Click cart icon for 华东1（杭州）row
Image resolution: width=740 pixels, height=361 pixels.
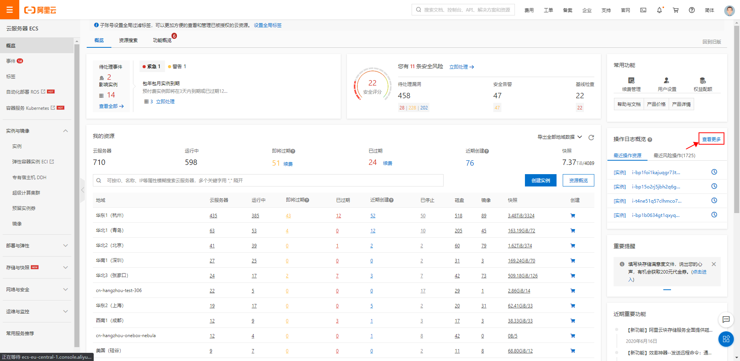point(573,216)
